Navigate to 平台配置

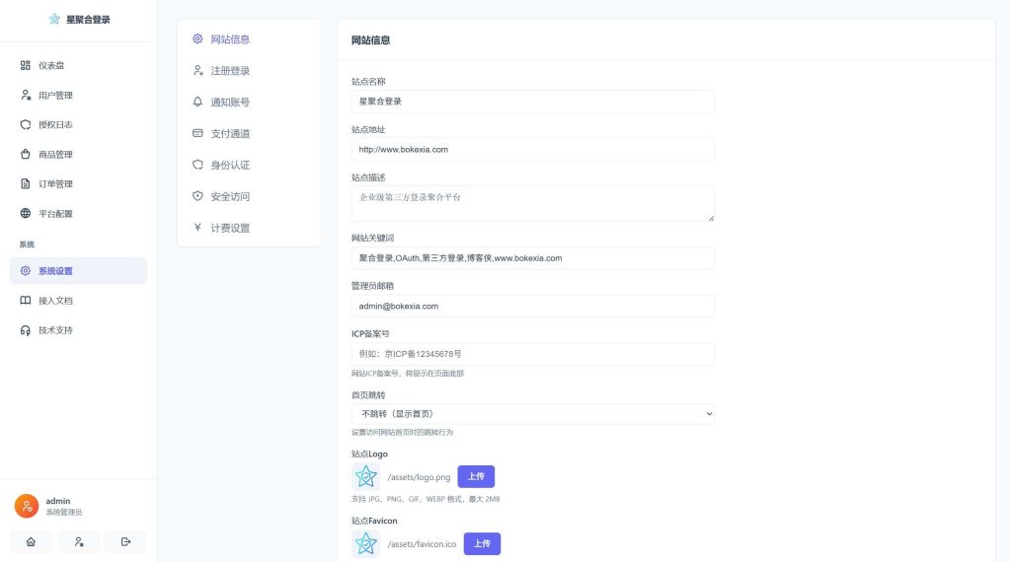point(78,213)
